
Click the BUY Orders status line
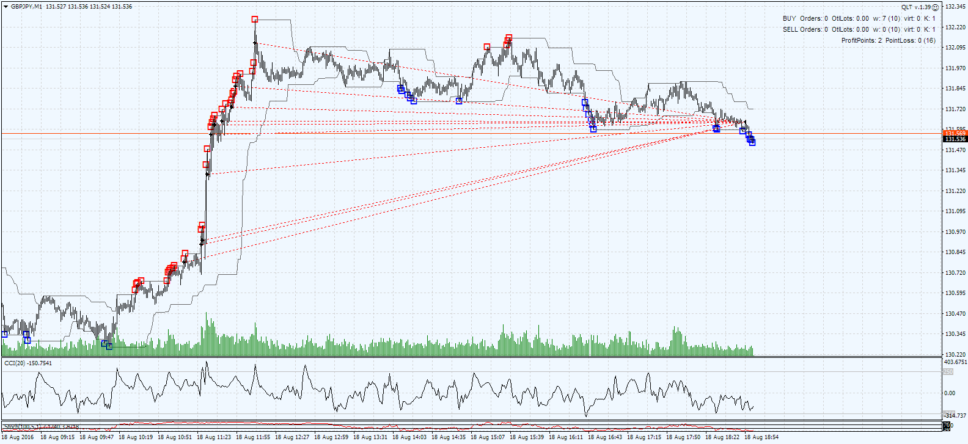click(x=859, y=18)
